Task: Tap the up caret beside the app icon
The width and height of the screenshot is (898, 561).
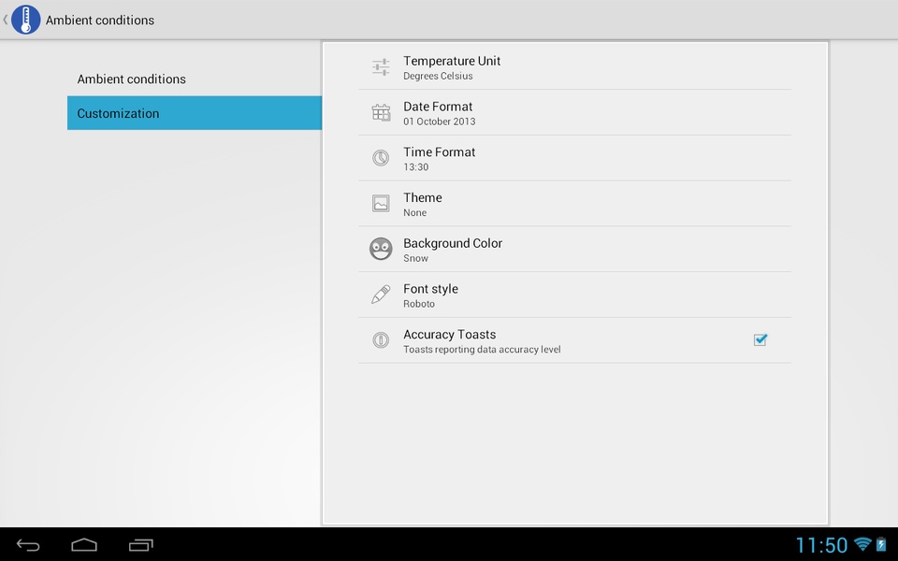Action: tap(6, 20)
